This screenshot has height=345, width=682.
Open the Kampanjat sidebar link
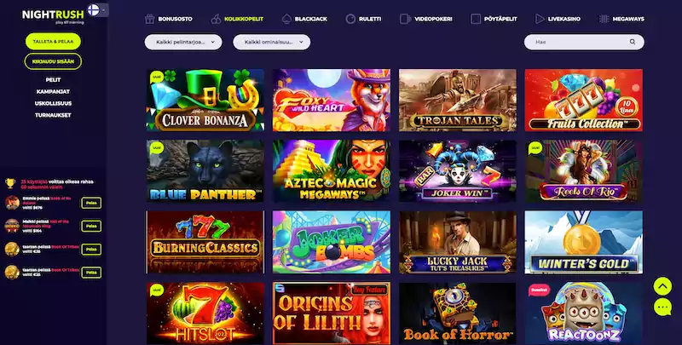53,92
